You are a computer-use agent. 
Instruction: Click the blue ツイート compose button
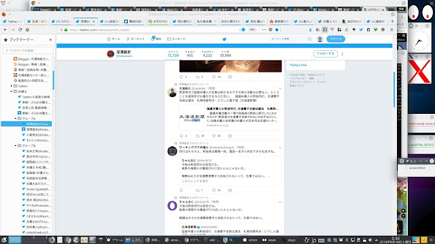(336, 39)
